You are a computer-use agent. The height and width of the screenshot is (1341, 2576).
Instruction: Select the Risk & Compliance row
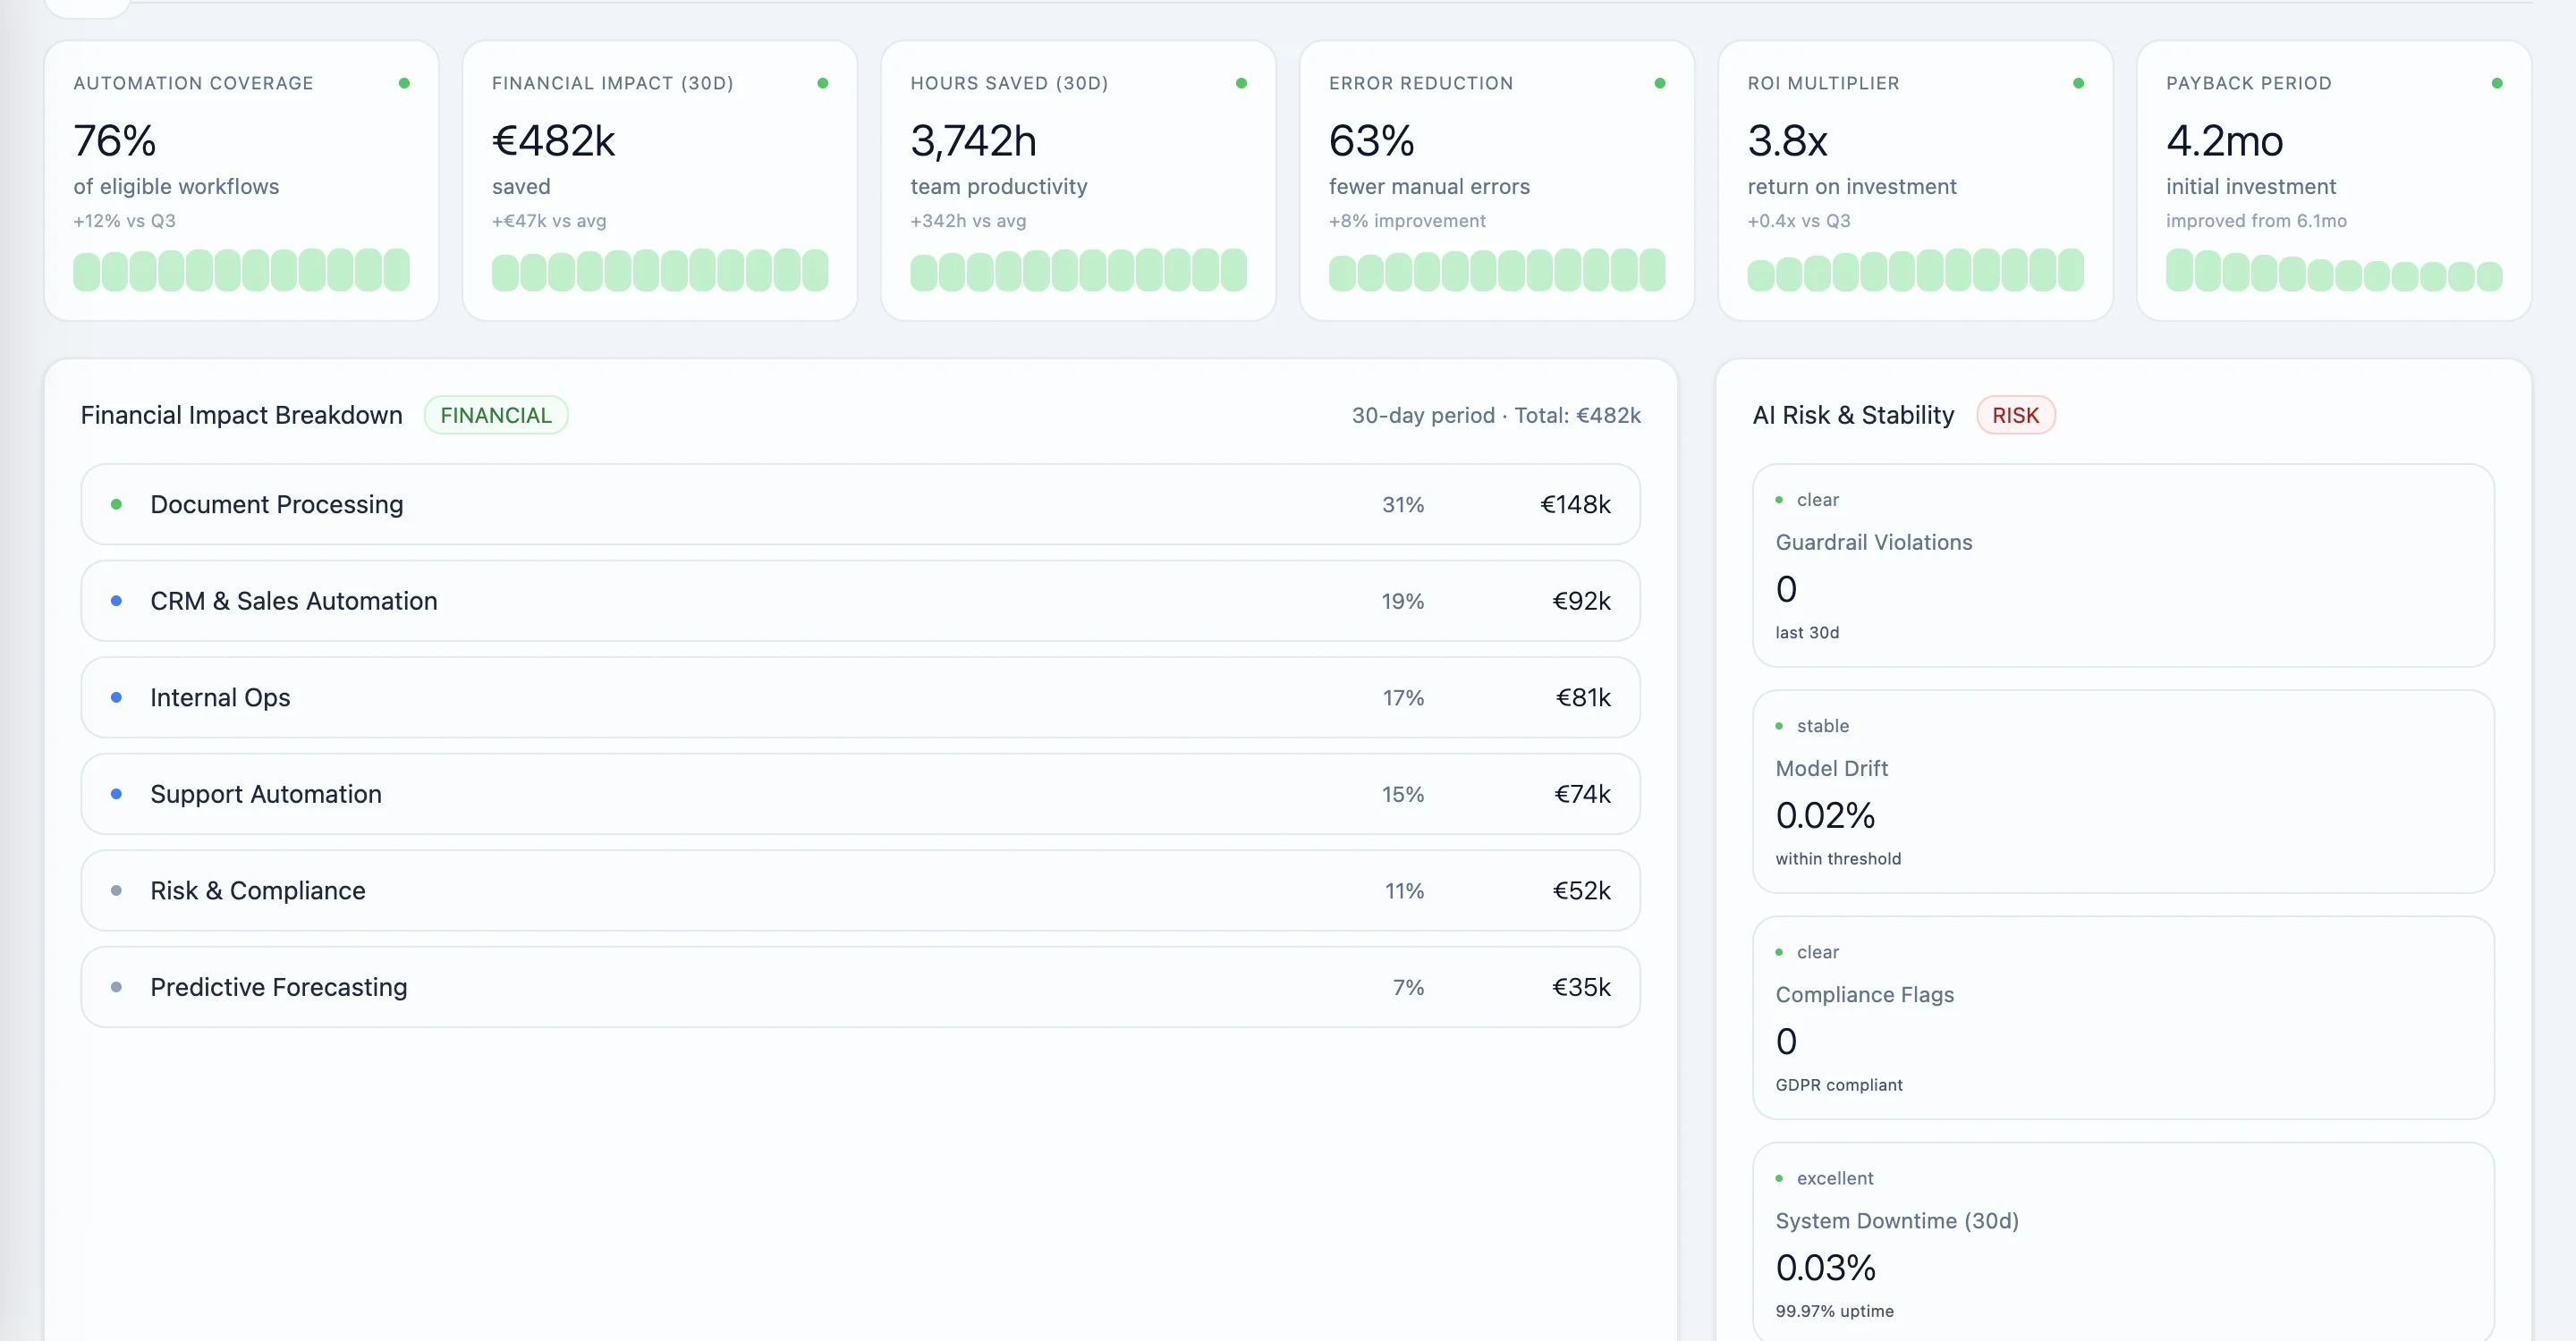coord(860,891)
